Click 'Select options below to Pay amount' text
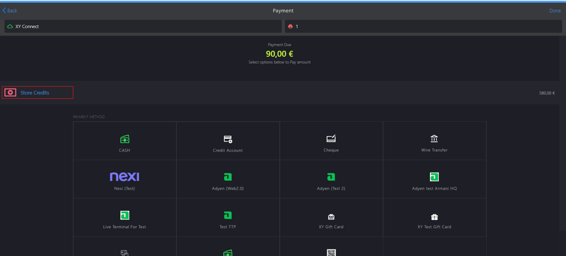 [279, 62]
